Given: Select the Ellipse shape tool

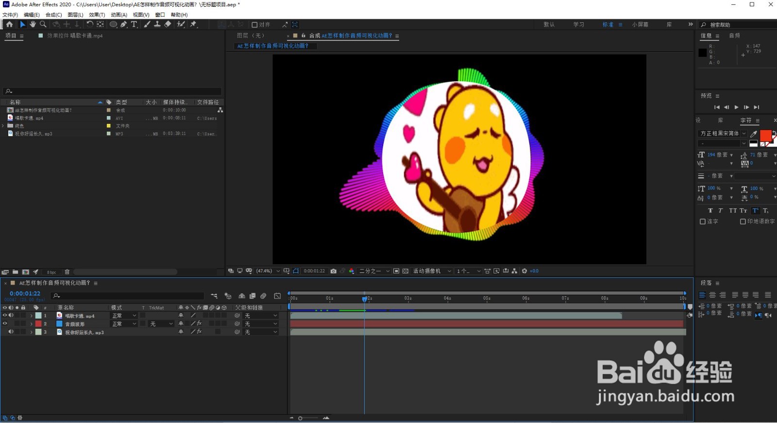Looking at the screenshot, I should point(113,24).
